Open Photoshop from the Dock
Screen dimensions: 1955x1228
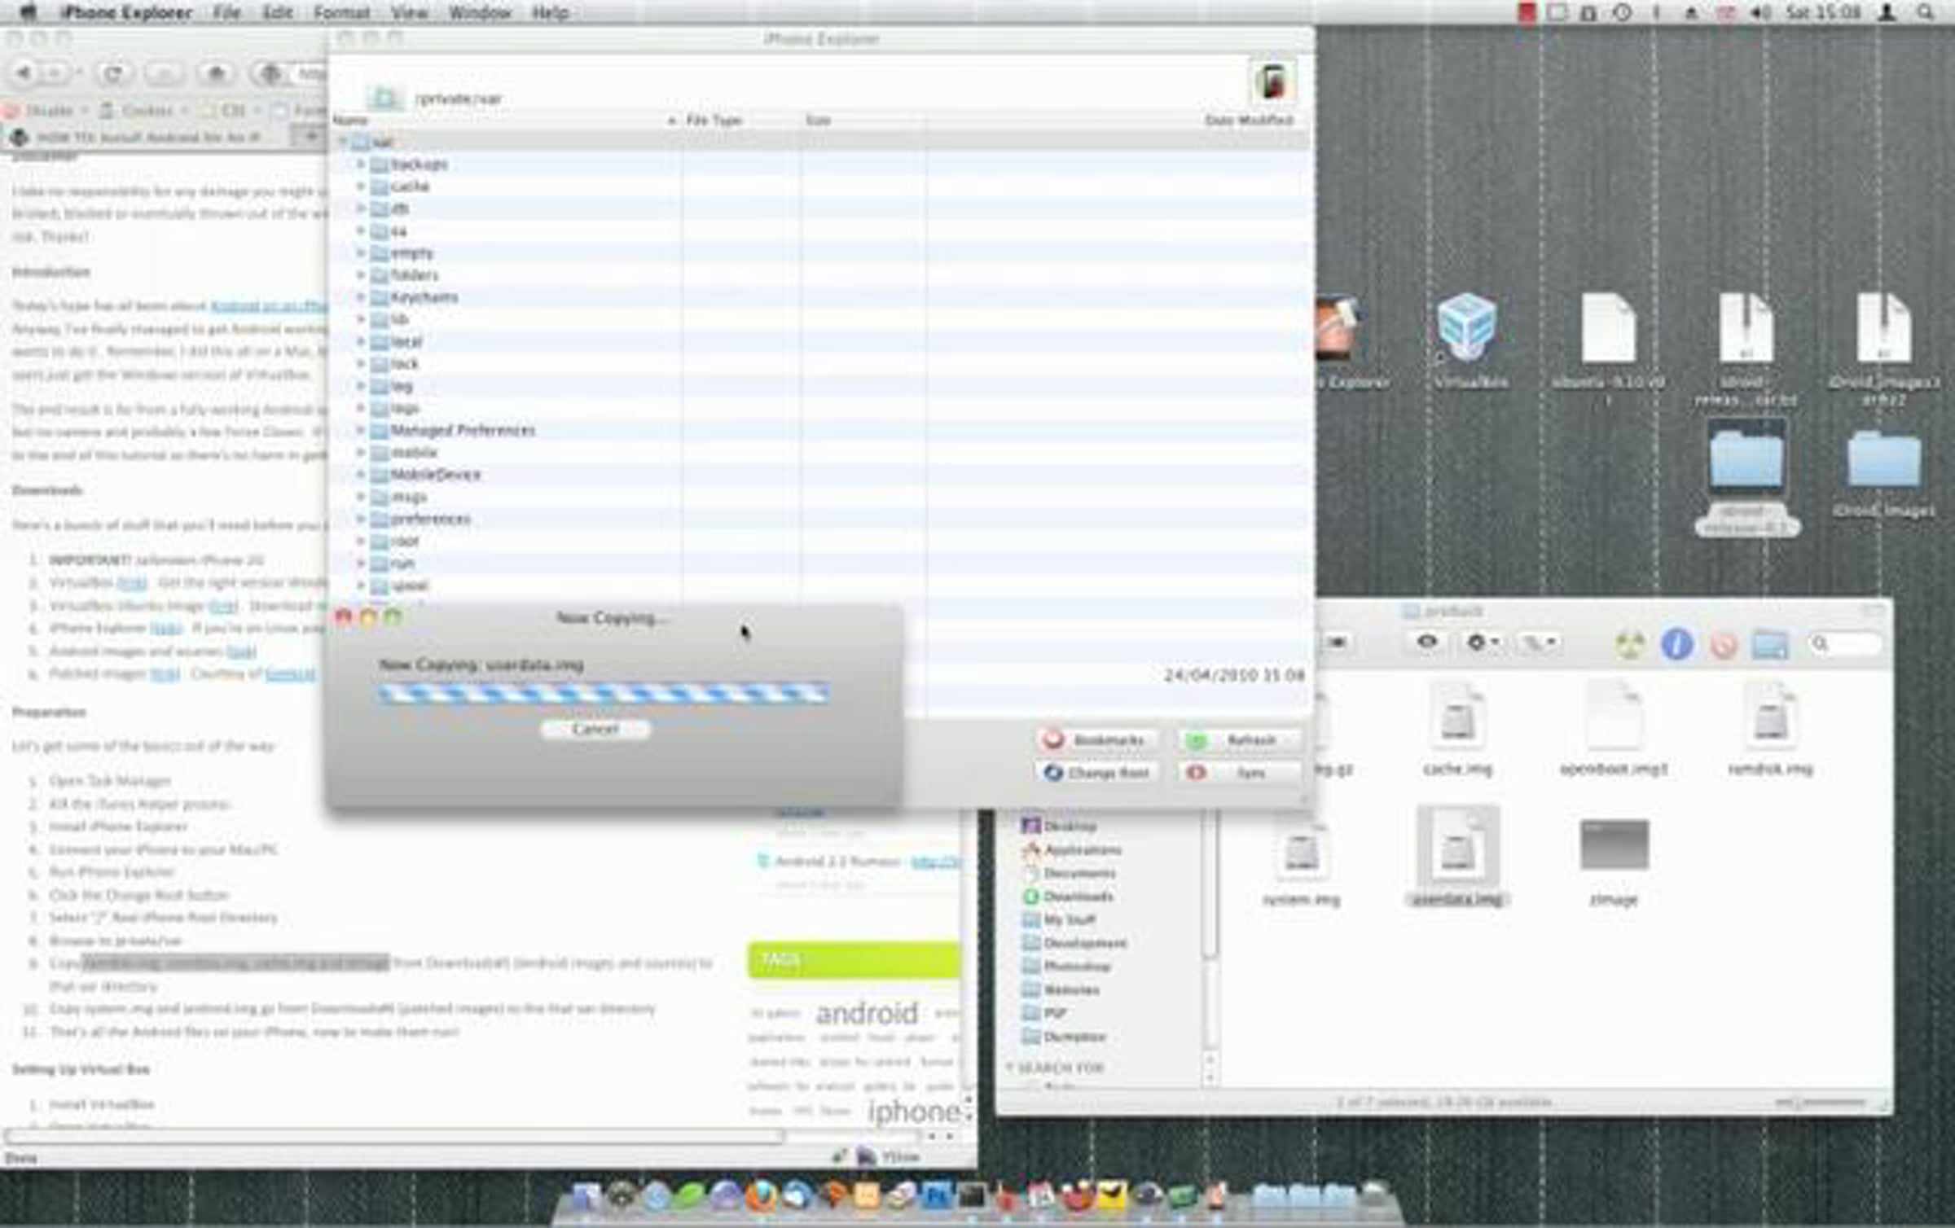click(x=937, y=1195)
